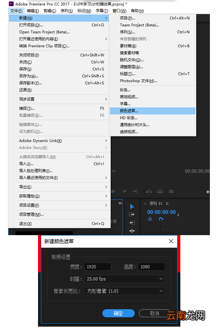Choose 调整图层 from the New submenu
Screen dimensions: 220x327
point(152,67)
